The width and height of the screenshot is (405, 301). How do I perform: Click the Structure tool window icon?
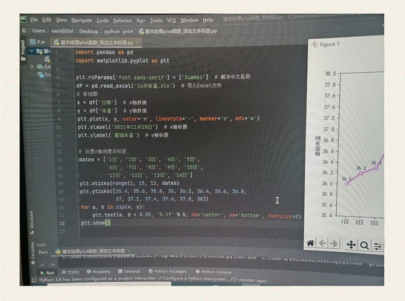pyautogui.click(x=32, y=232)
